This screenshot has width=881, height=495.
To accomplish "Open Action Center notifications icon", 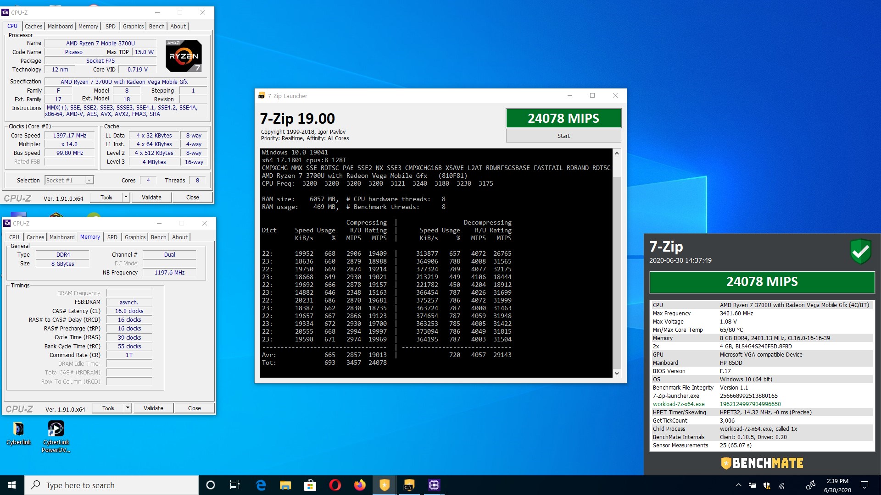I will [864, 485].
